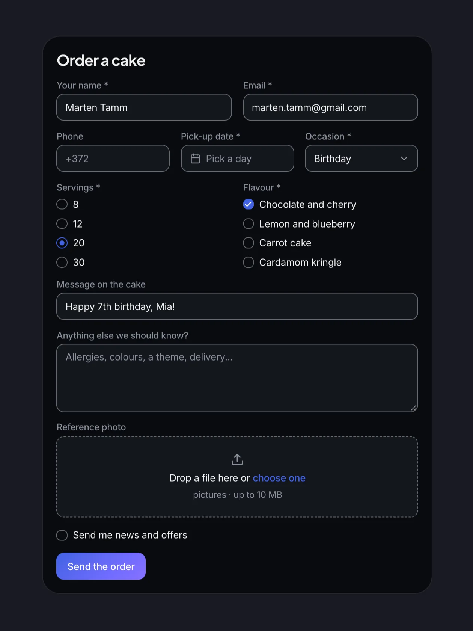
Task: Uncheck Chocolate and cherry flavour
Action: [249, 204]
